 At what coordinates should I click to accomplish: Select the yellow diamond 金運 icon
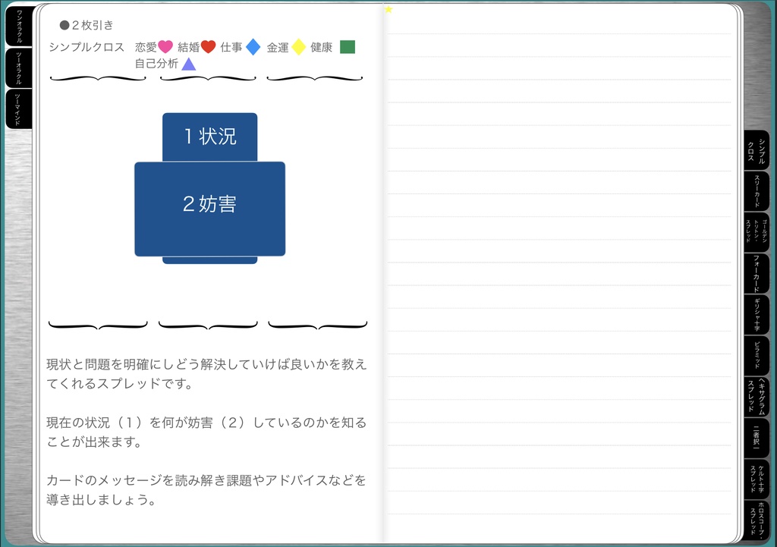pos(300,46)
